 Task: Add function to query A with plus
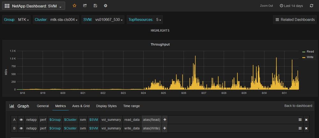pos(165,120)
